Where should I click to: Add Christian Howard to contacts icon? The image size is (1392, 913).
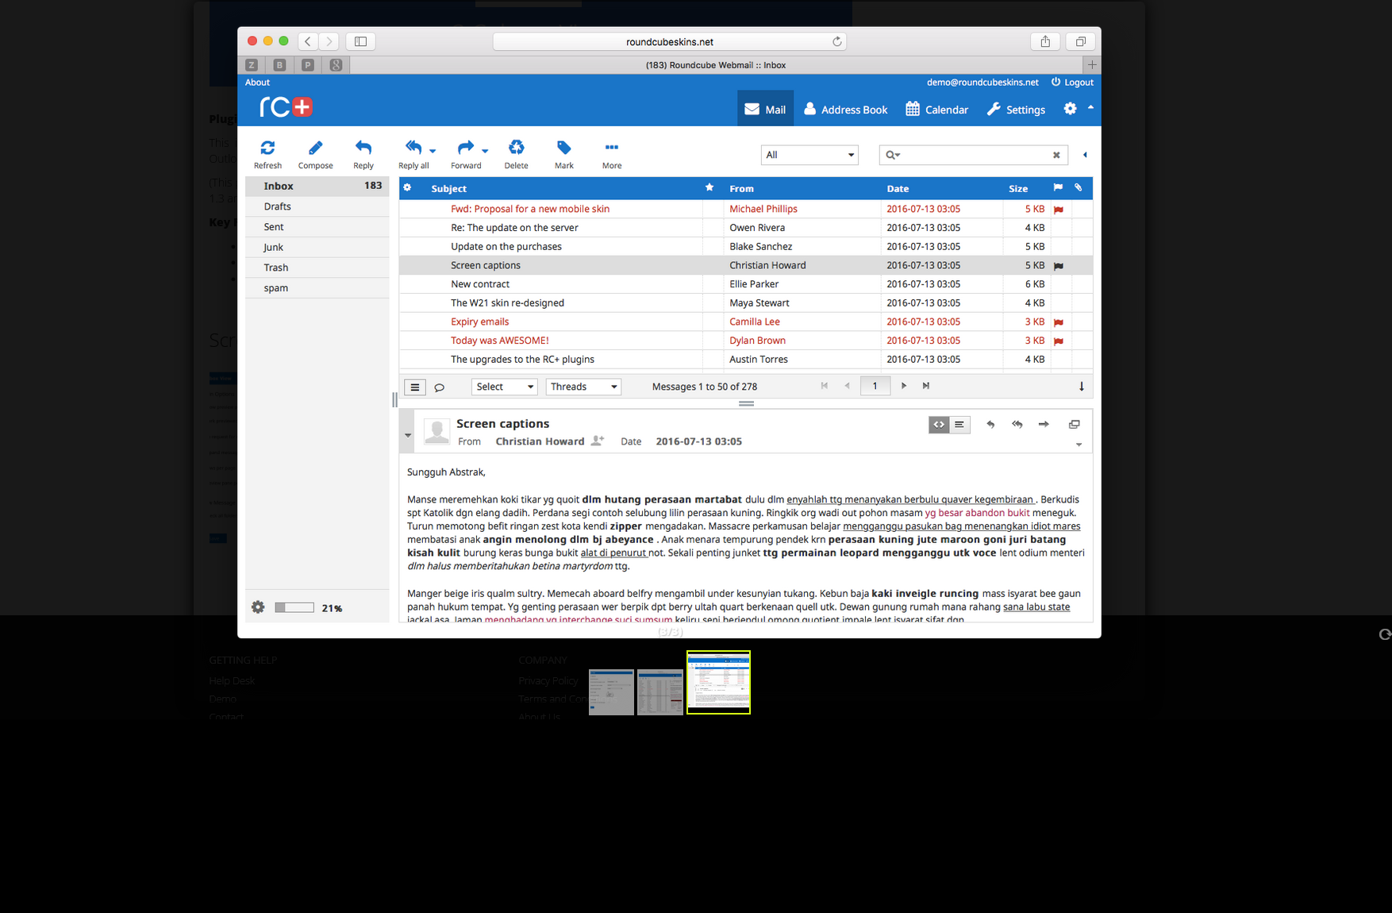(x=598, y=441)
